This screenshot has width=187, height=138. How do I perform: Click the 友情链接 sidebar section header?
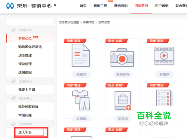pos(30,124)
